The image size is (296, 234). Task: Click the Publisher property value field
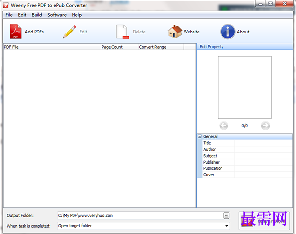263,162
